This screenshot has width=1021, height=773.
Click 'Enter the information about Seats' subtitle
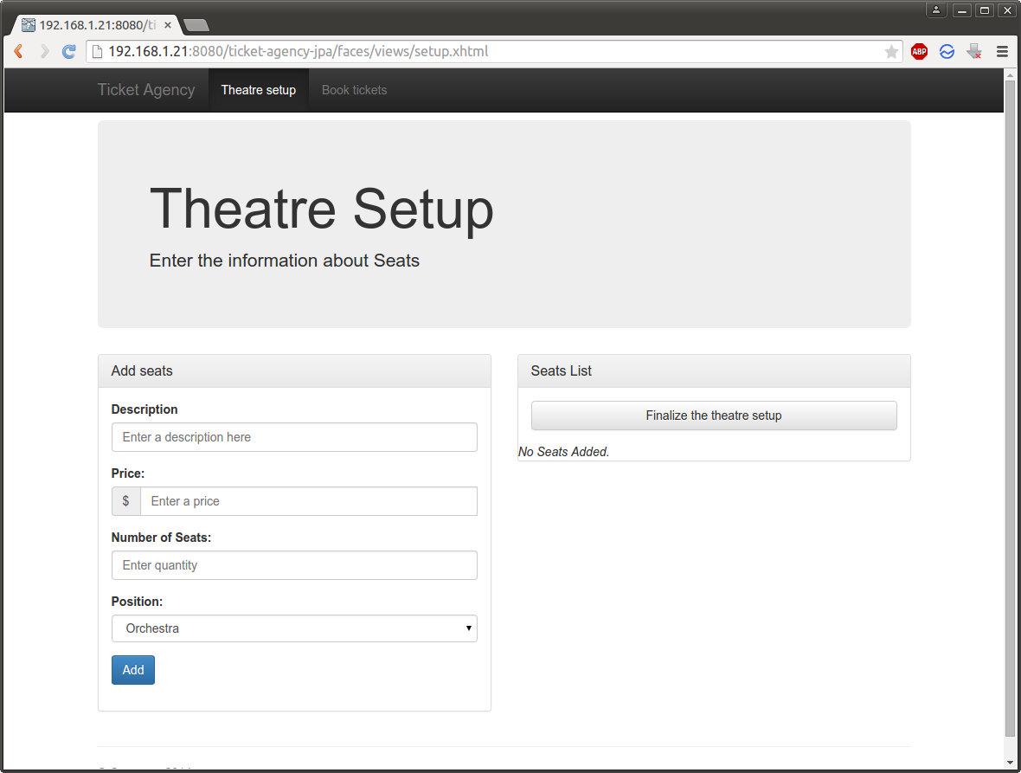coord(285,261)
